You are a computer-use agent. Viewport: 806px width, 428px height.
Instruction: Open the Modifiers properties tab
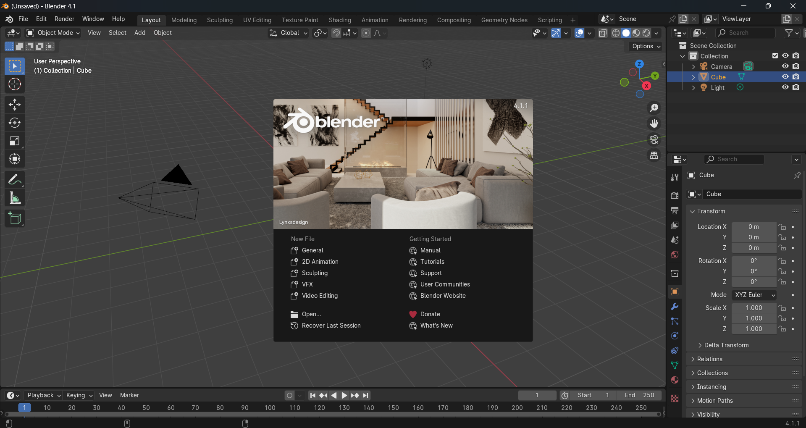675,307
